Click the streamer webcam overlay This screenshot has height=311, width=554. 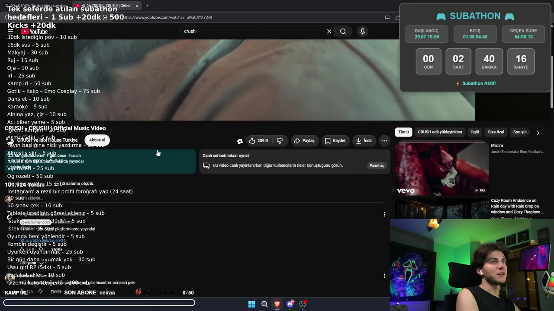(472, 265)
